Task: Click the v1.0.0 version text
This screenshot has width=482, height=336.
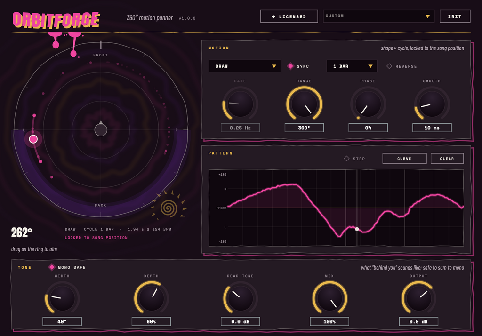Action: [x=187, y=18]
